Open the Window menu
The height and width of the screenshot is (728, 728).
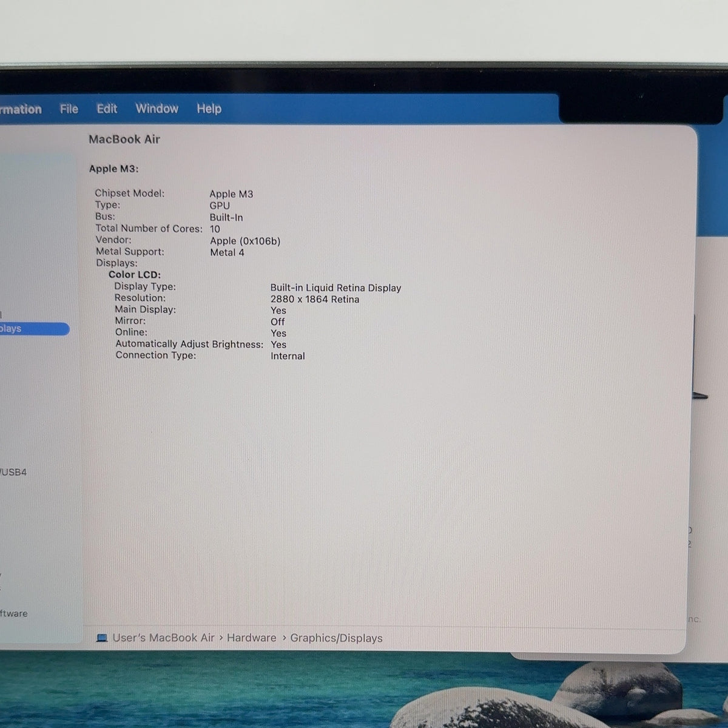tap(157, 109)
